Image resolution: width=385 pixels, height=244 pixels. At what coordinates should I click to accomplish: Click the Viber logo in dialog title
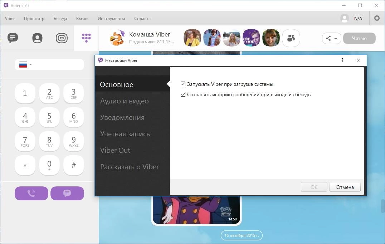click(101, 60)
